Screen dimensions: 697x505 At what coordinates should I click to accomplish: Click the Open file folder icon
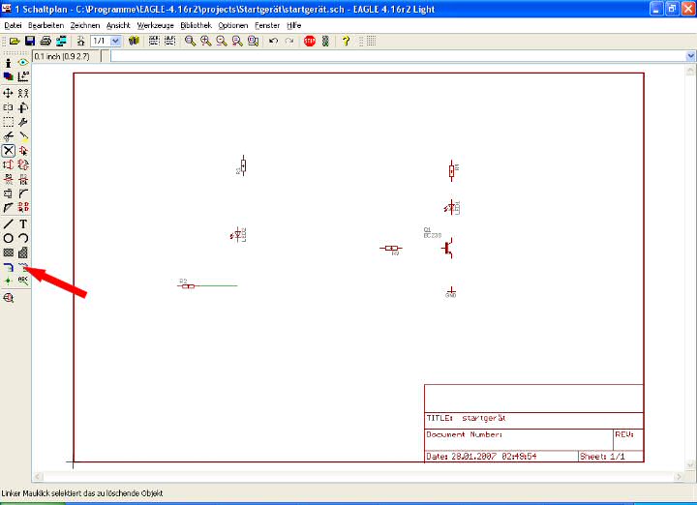(15, 42)
